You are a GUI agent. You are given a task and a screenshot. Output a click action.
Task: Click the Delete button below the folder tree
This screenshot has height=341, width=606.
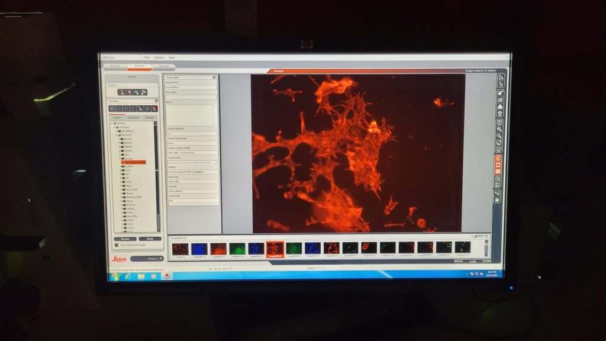pos(150,239)
